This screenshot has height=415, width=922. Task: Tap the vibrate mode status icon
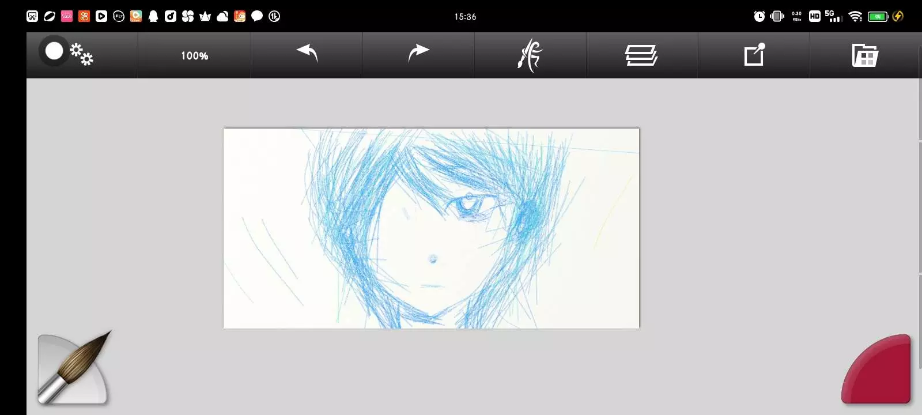pos(777,16)
